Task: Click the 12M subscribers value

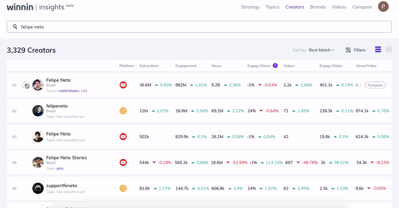Action: pyautogui.click(x=144, y=111)
